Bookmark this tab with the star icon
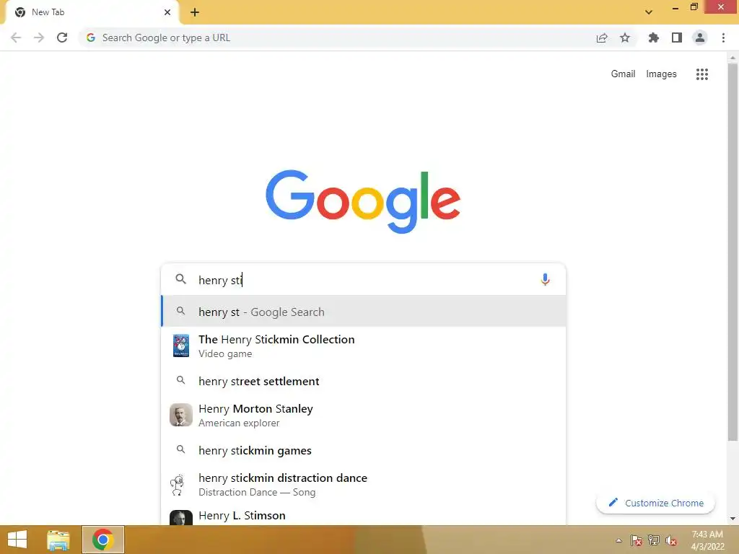Image resolution: width=739 pixels, height=554 pixels. coord(625,38)
